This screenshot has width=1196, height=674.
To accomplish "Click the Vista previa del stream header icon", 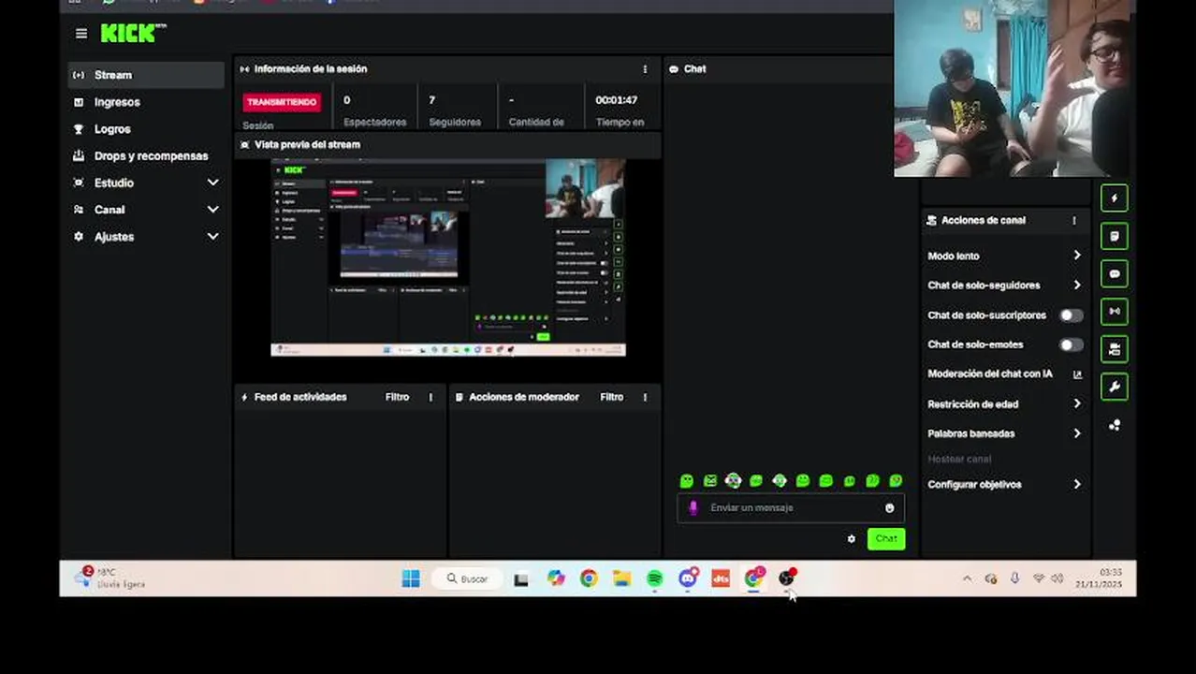I will (245, 145).
